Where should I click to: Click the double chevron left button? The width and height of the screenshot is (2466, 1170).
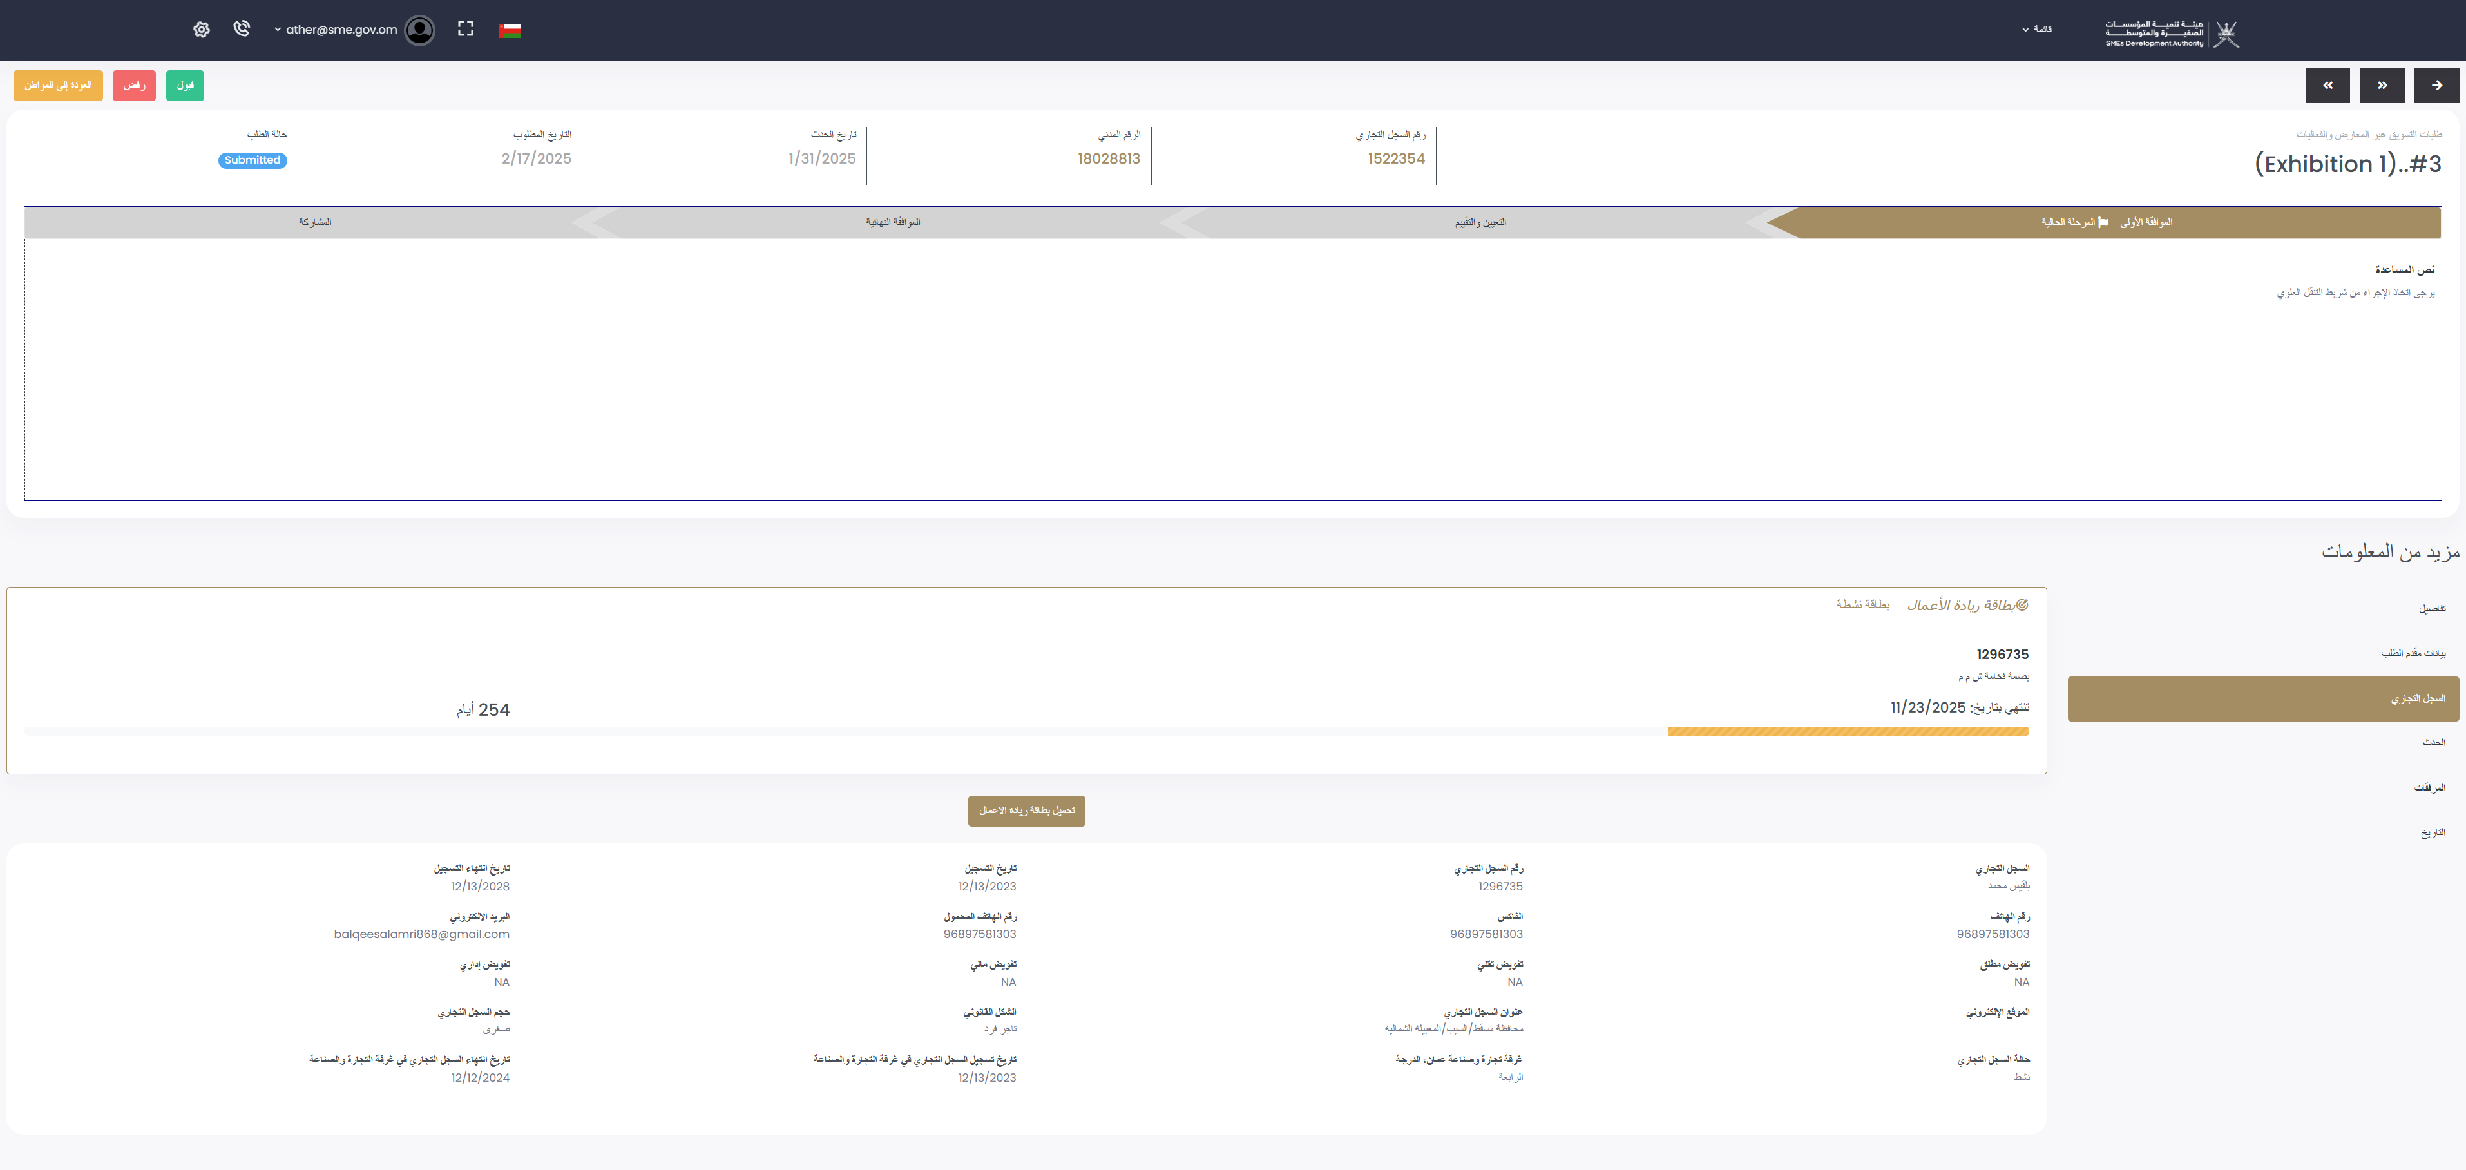tap(2327, 85)
